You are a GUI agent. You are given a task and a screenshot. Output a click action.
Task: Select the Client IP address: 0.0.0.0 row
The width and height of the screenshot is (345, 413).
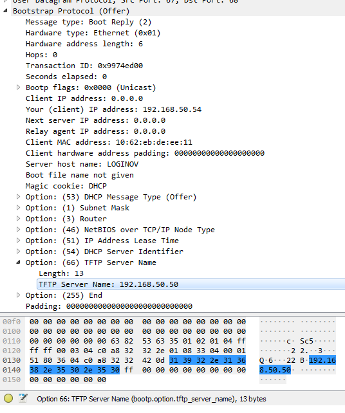coord(84,98)
